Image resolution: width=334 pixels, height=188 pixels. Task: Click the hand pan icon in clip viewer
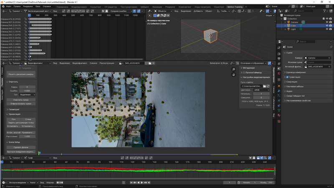pos(234,74)
